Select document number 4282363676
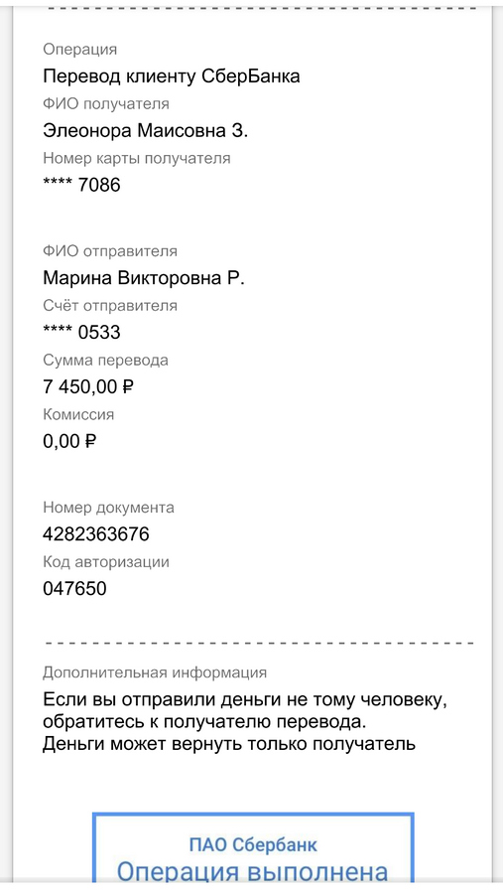 coord(95,534)
